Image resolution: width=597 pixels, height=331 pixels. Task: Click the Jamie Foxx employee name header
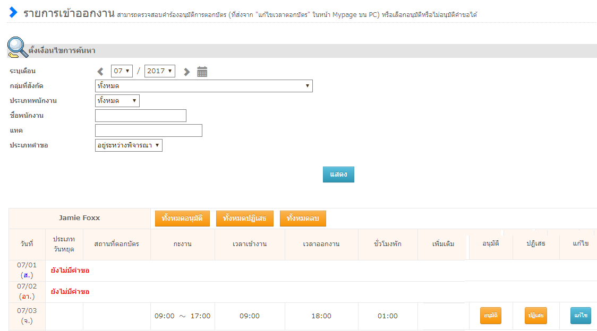[79, 218]
